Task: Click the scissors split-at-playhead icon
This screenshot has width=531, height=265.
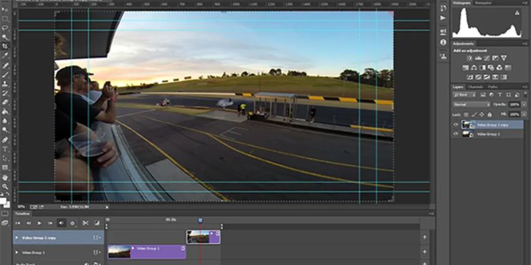Action: point(86,223)
